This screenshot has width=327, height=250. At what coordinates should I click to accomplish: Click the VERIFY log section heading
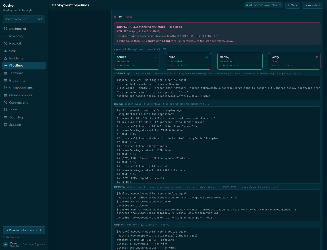click(119, 225)
